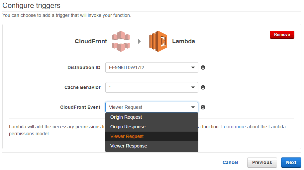Viewport: 304px width, 170px height.
Task: Click the Distribution ID label
Action: 84,67
